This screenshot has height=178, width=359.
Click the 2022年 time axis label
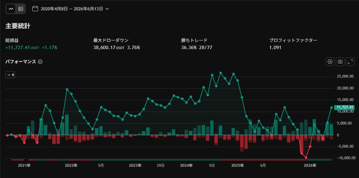71,165
